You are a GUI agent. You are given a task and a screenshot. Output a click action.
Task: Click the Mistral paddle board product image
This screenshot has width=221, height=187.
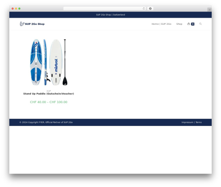[49, 62]
